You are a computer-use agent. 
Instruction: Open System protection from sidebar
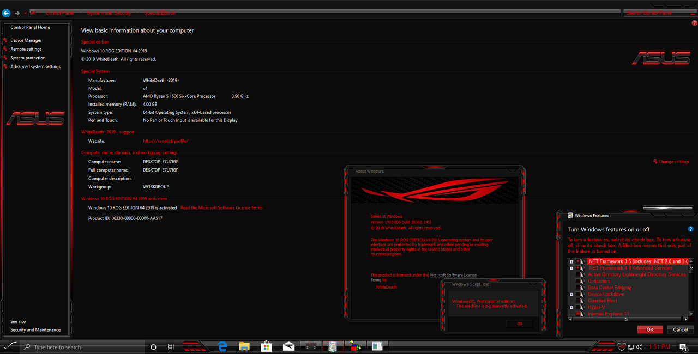(28, 58)
